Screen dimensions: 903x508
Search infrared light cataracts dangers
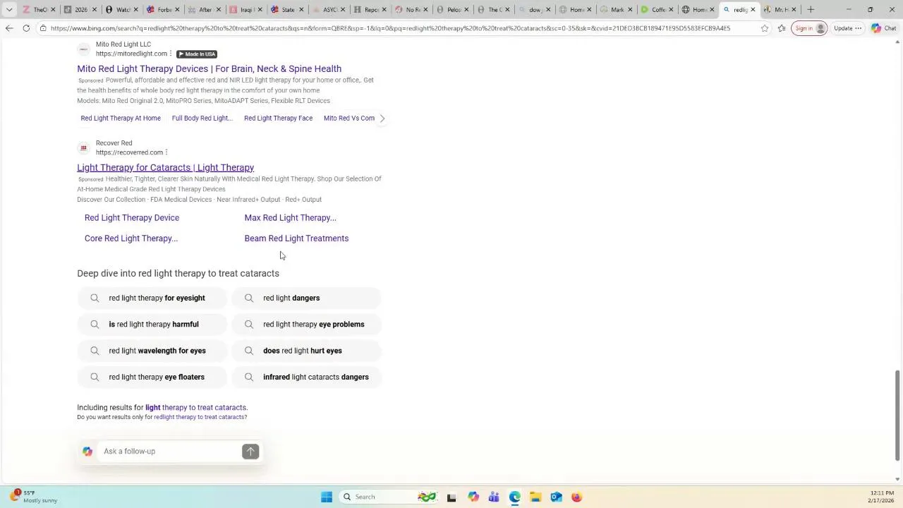307,377
